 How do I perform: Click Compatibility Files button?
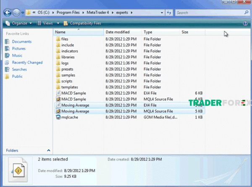pyautogui.click(x=82, y=24)
